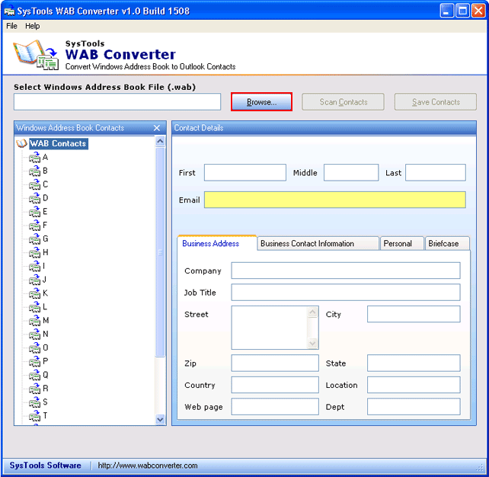The image size is (489, 477).
Task: Open the File menu
Action: click(x=11, y=26)
